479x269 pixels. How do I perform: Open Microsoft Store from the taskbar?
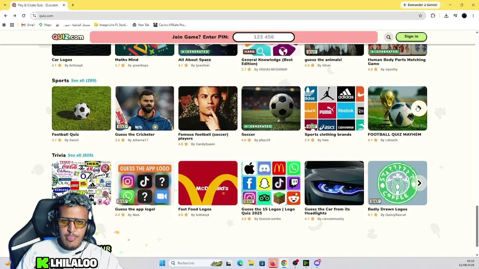pyautogui.click(x=262, y=263)
